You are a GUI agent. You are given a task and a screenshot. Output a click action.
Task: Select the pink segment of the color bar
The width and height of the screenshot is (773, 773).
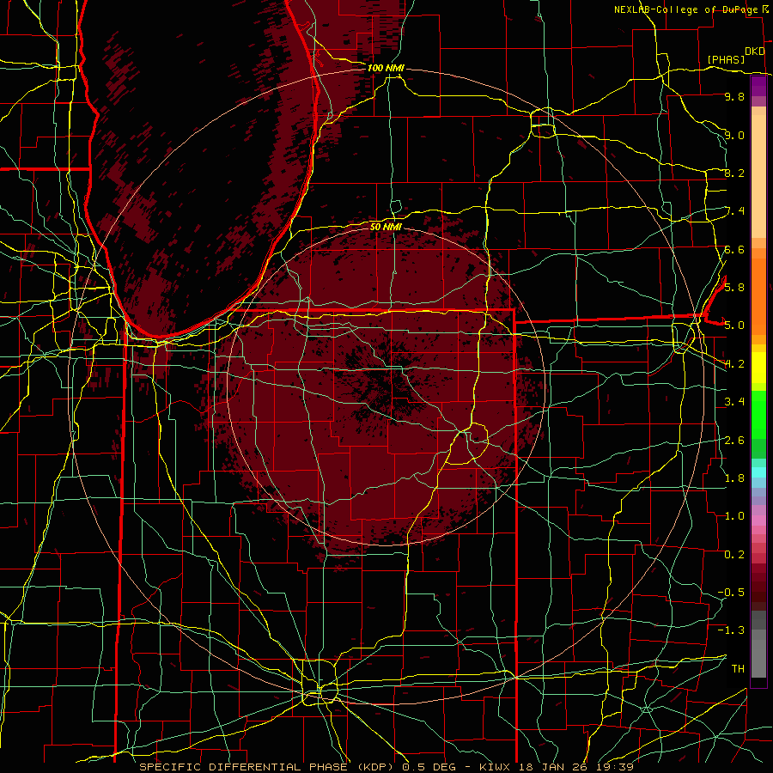tap(758, 520)
